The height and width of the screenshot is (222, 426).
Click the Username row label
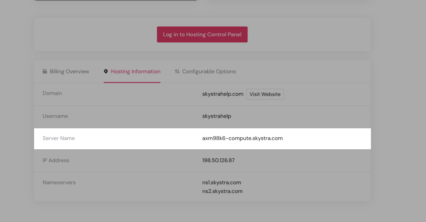(x=55, y=116)
